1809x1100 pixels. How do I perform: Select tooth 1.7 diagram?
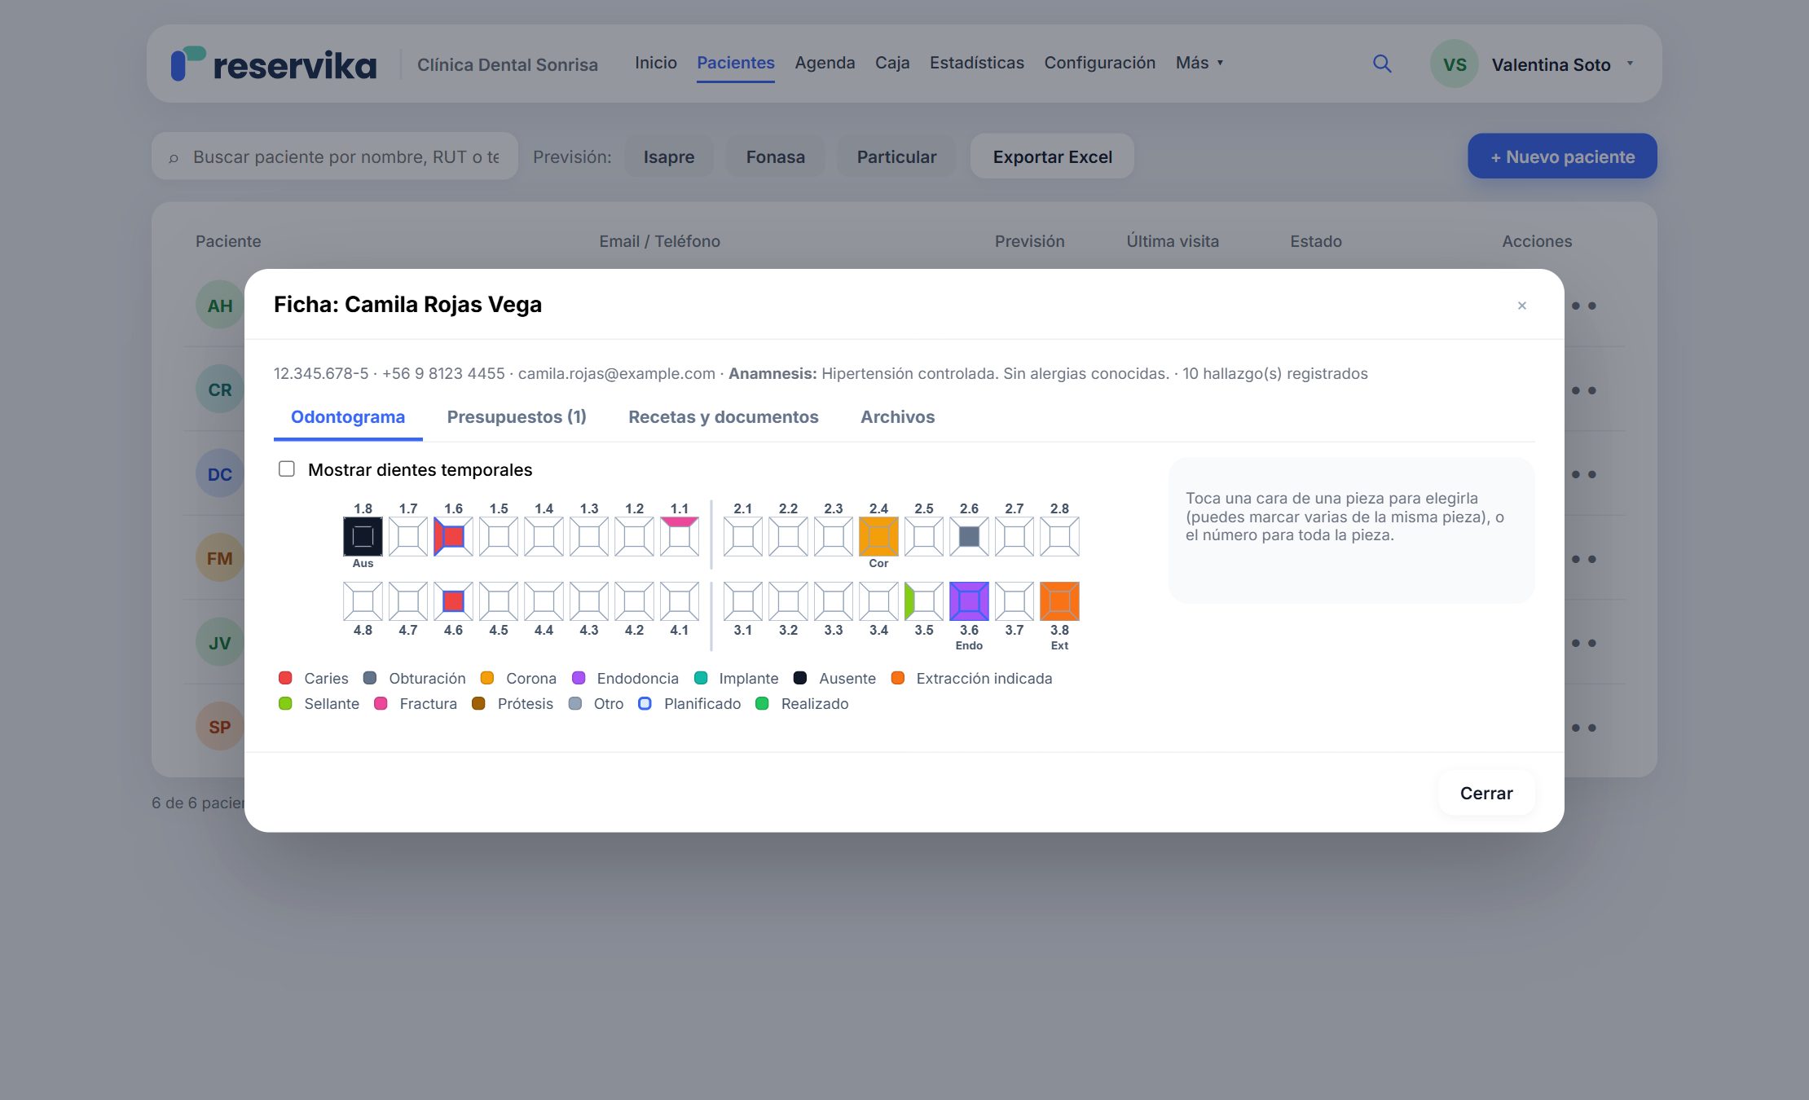click(x=408, y=536)
